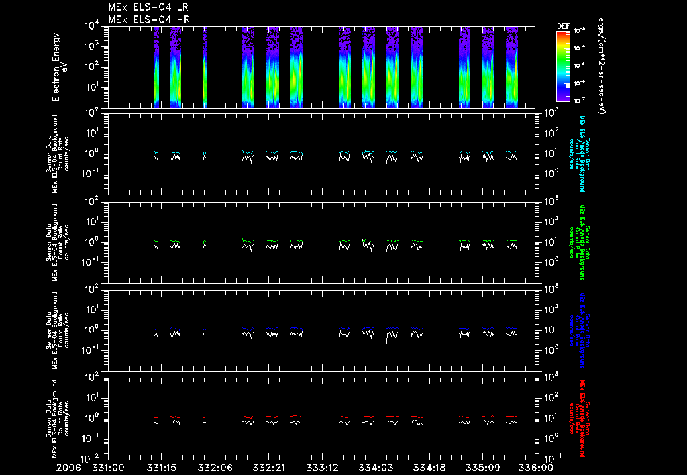
Task: Click the '336:00' time axis label
Action: pos(537,468)
